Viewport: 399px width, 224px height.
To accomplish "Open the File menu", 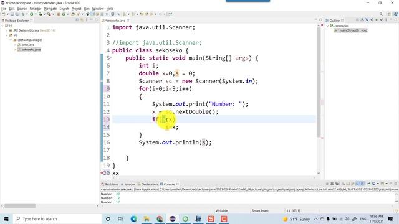I will click(4, 9).
